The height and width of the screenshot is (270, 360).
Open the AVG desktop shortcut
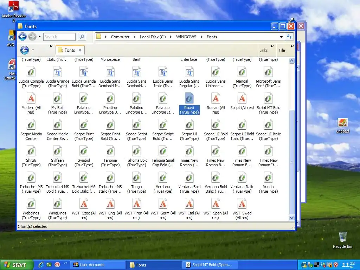[x=11, y=38]
